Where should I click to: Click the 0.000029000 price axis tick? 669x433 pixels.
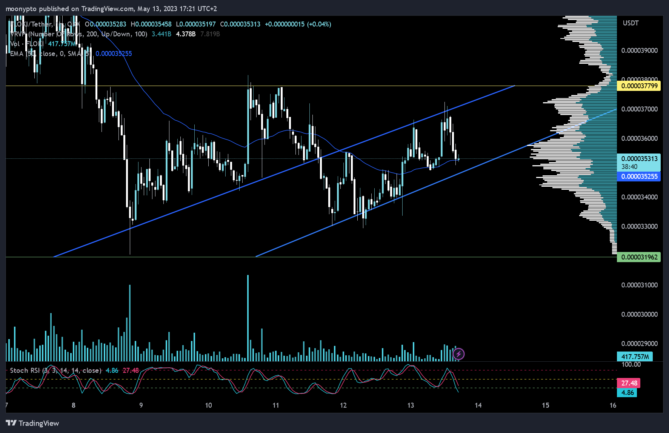click(639, 344)
